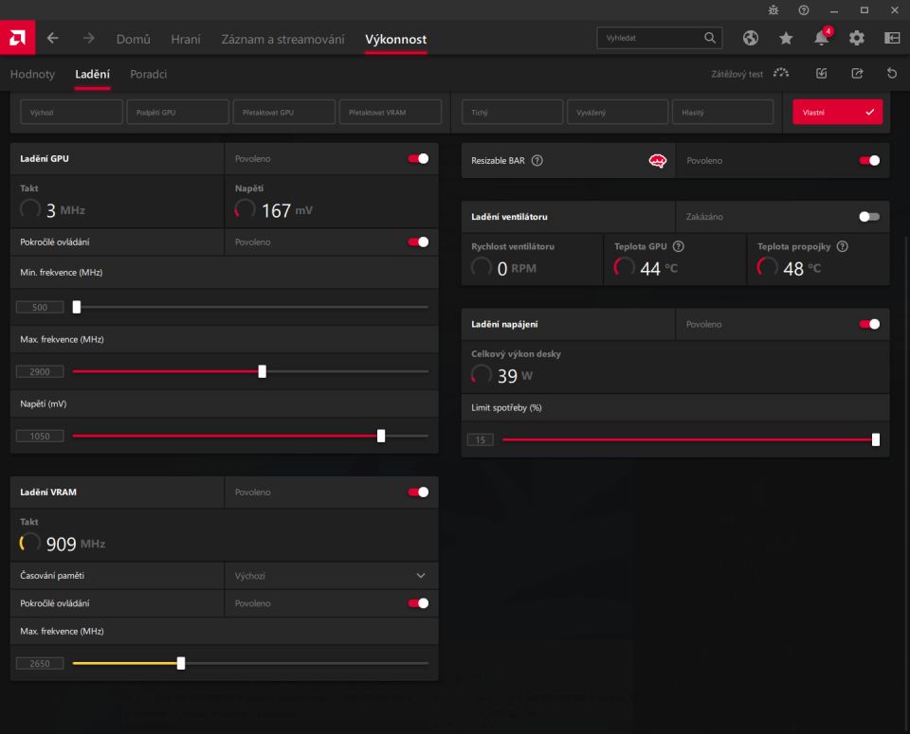Switch to Poradci subtab
The image size is (910, 734).
149,74
